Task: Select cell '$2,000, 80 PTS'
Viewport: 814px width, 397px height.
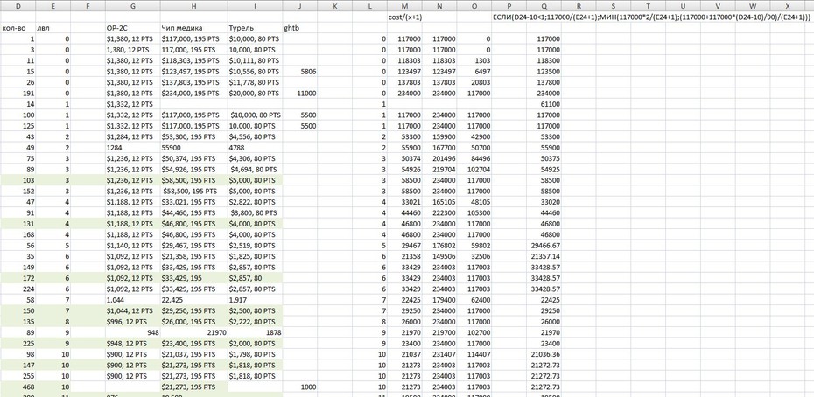Action: [x=255, y=344]
